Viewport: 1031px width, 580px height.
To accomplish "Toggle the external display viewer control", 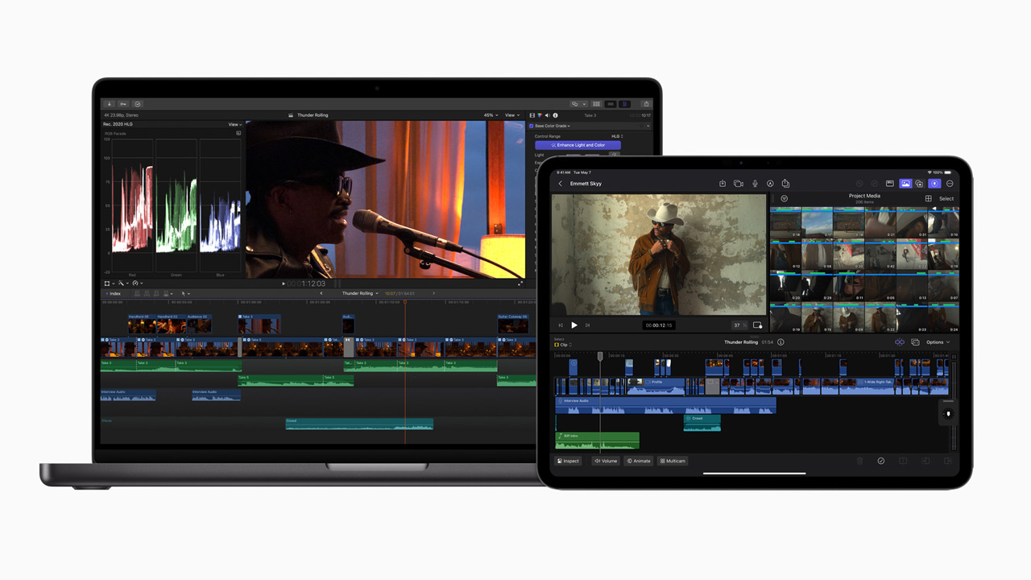I will 892,183.
